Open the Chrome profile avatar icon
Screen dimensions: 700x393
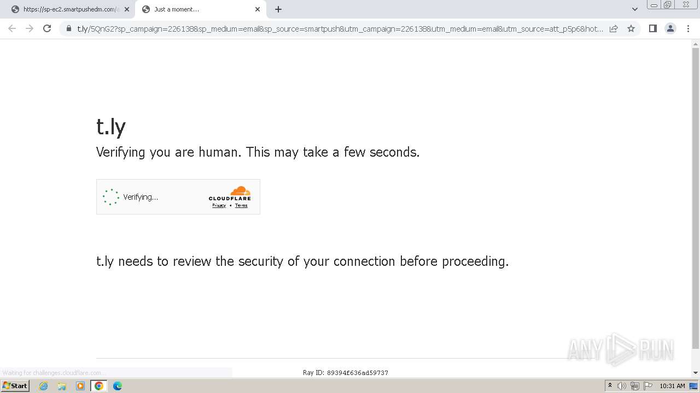point(670,28)
